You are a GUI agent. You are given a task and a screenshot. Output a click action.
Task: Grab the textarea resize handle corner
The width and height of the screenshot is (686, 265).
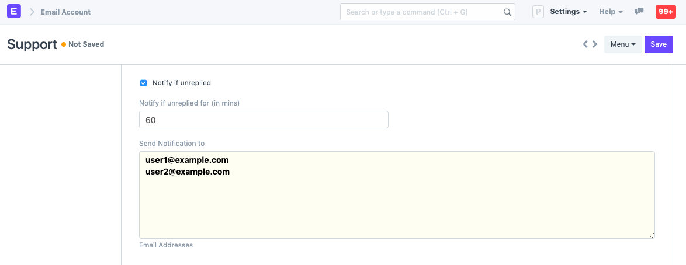pos(652,235)
